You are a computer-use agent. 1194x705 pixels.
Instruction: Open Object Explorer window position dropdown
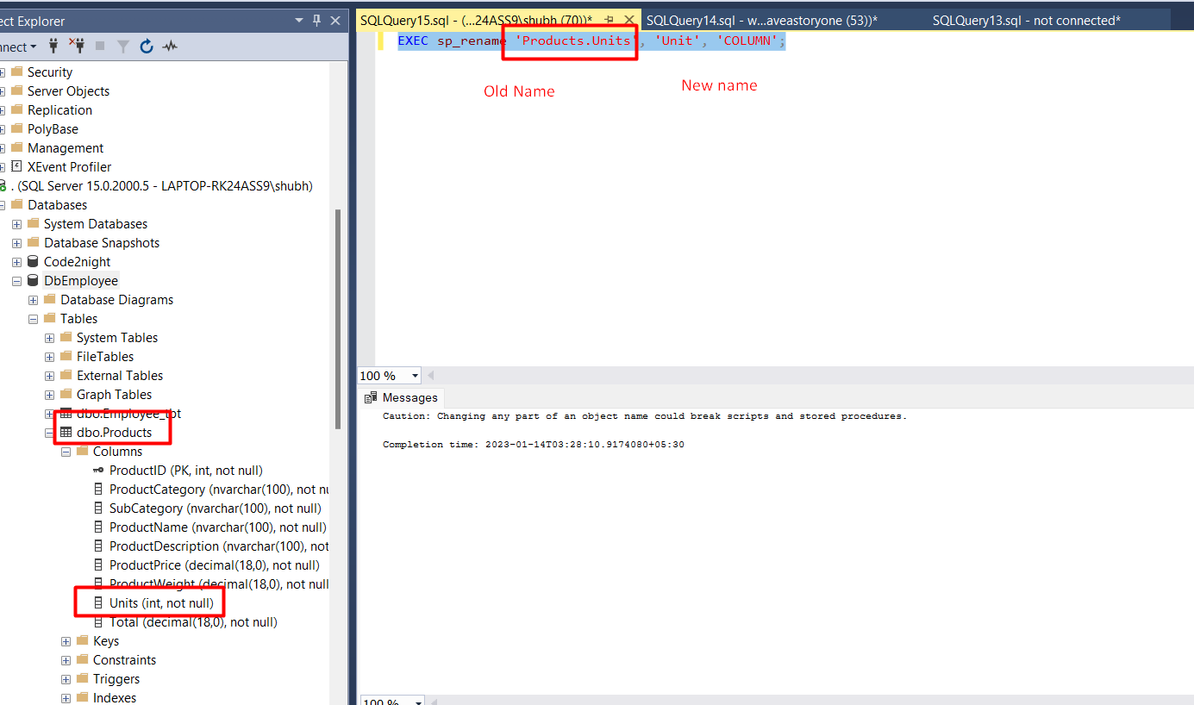coord(299,20)
